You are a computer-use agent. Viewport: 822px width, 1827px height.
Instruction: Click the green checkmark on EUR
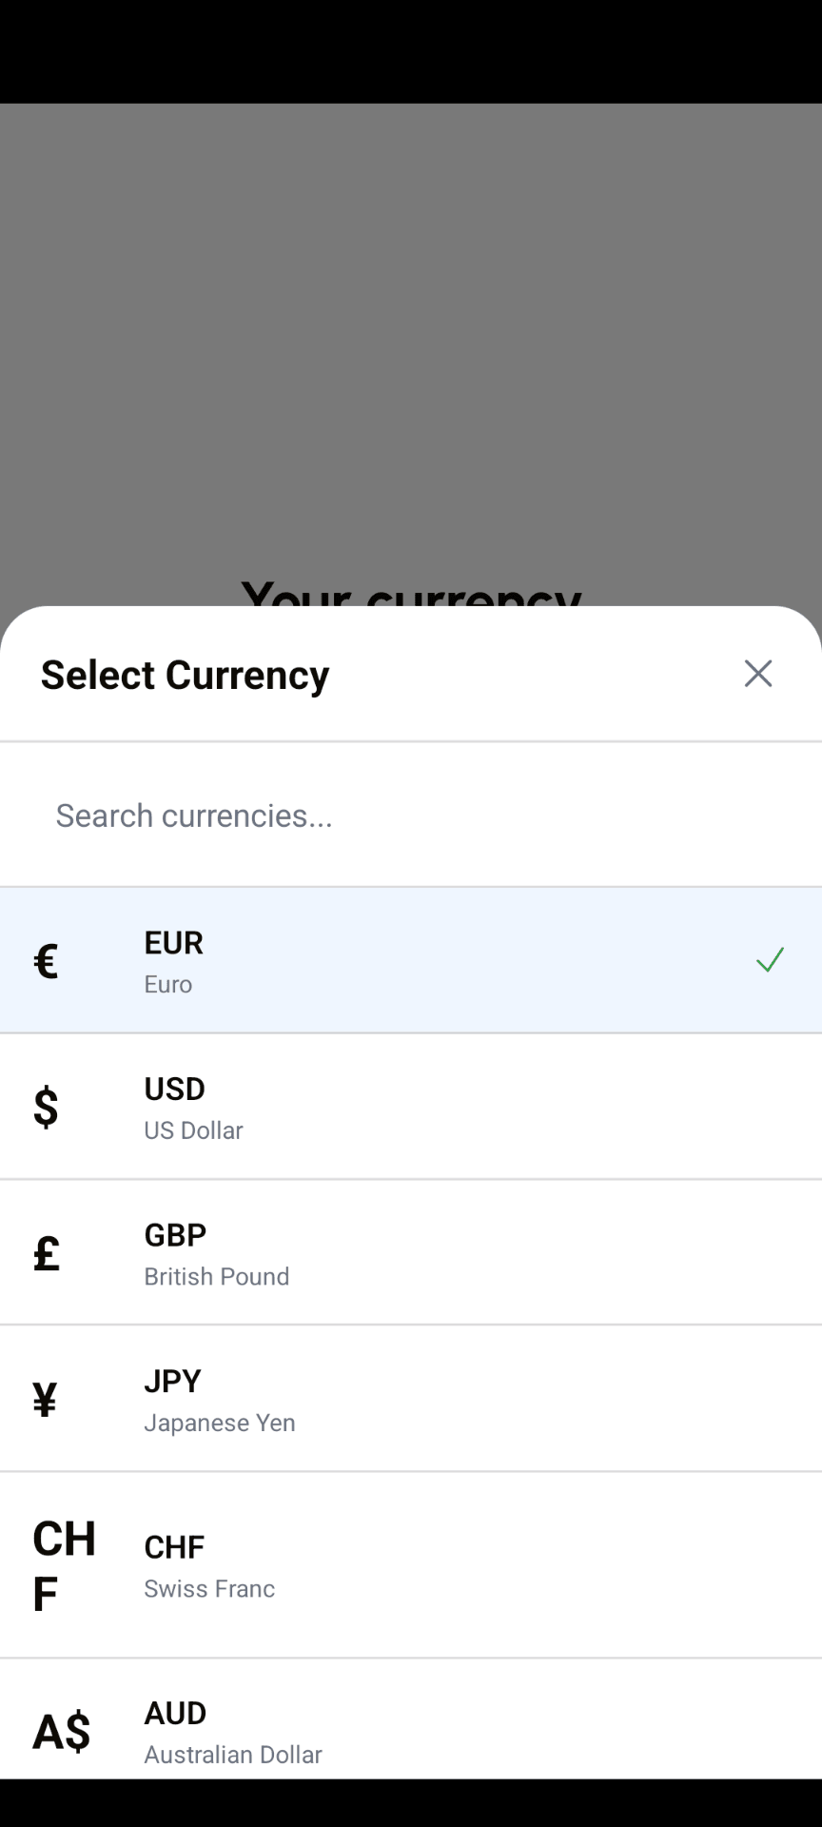point(770,959)
